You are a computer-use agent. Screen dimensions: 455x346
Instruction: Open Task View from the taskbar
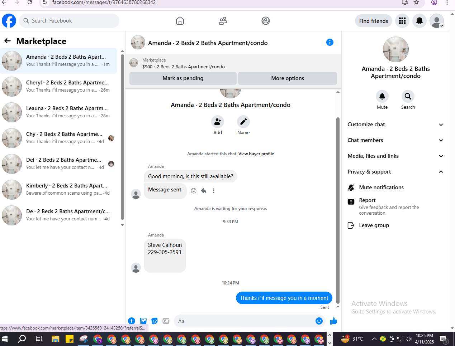(39, 338)
